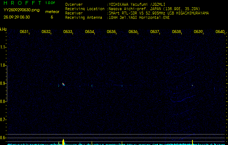Select the observer name YOSHIKAWA Yasufumi /JG2MLI
Viewport: 228px width, 145px height.
click(x=137, y=4)
